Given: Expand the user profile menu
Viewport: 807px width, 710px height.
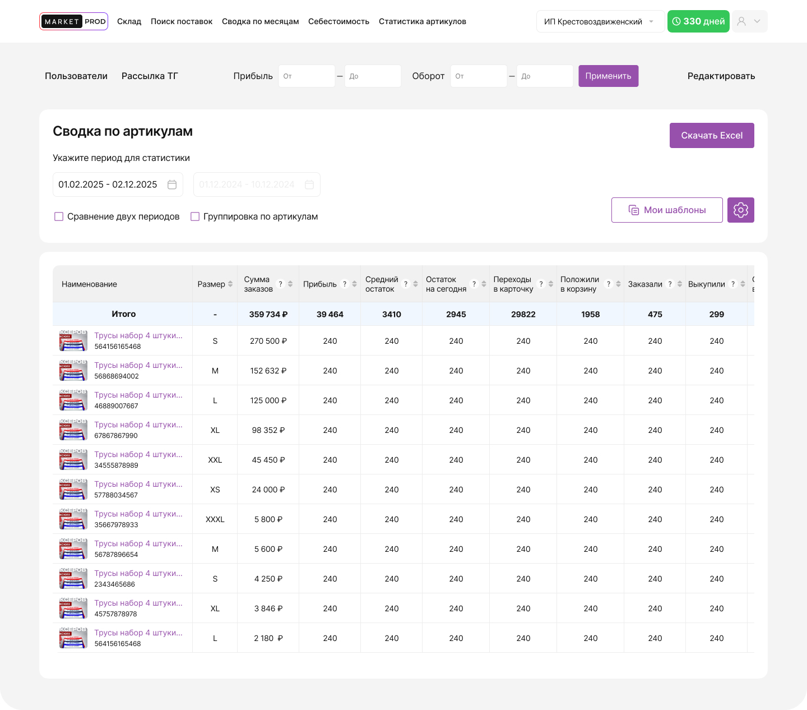Looking at the screenshot, I should [x=749, y=21].
